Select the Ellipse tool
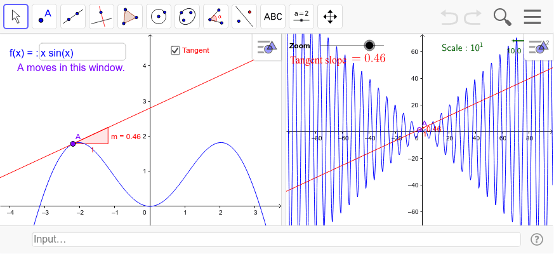The height and width of the screenshot is (254, 554). tap(187, 17)
